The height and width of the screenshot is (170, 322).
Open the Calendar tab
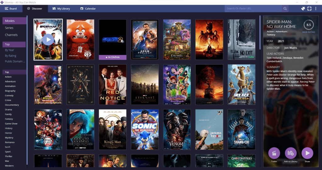point(88,8)
